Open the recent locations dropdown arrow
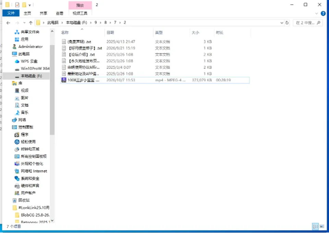Screen dimensions: 329x233 pyautogui.click(x=24, y=23)
